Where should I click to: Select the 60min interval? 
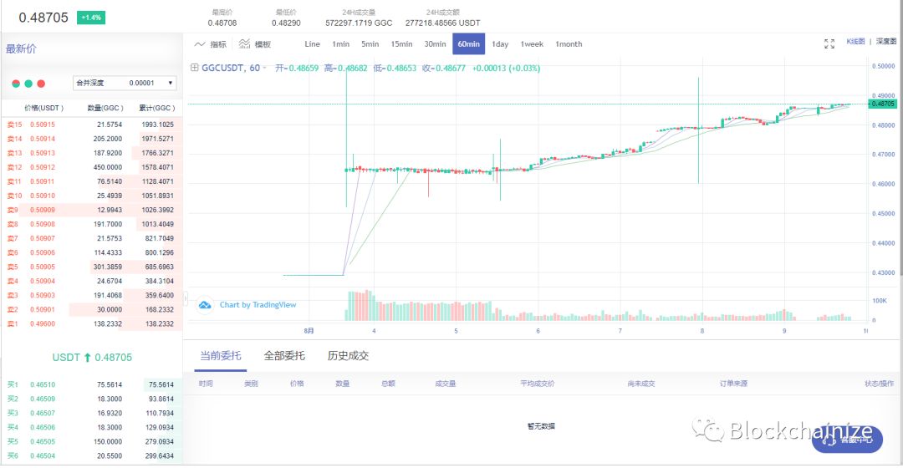point(469,44)
